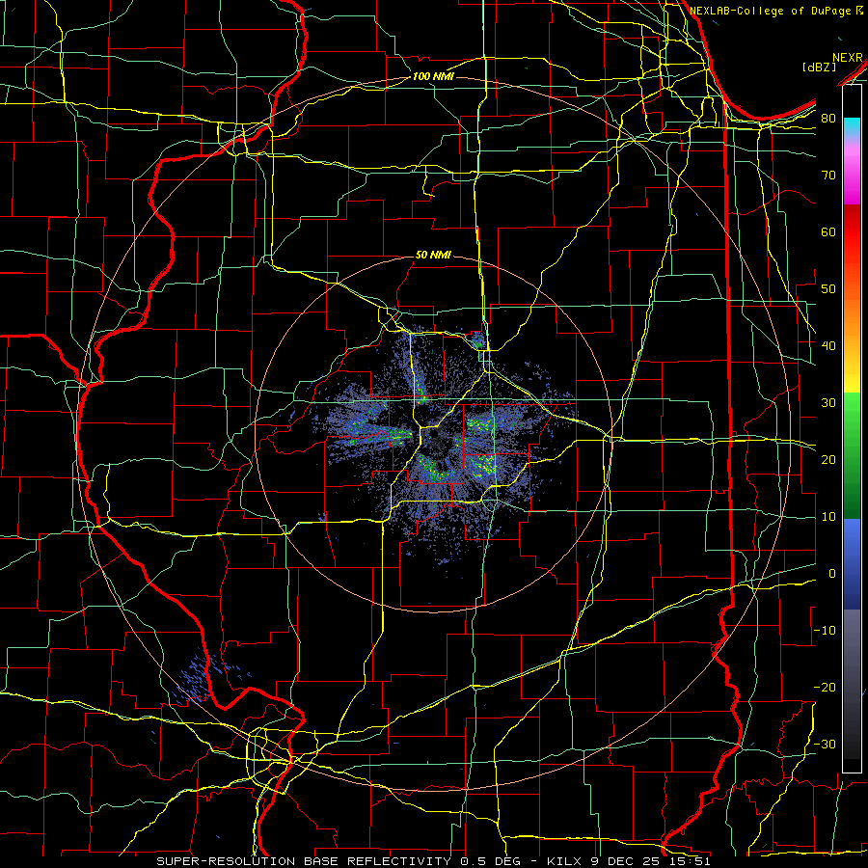Select the 40 value on the dBZ scale

828,345
